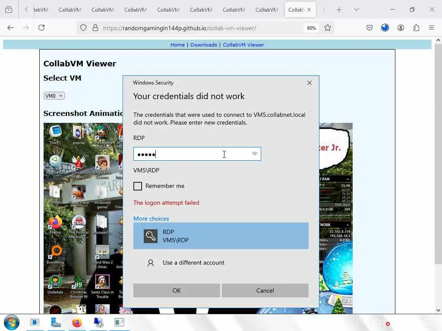The width and height of the screenshot is (442, 331).
Task: Click This PC icon in VM screenshot
Action: point(55,135)
